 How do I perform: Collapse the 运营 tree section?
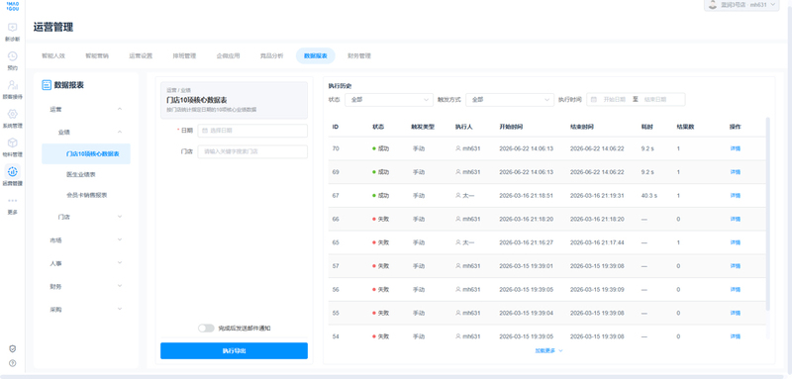click(x=120, y=109)
